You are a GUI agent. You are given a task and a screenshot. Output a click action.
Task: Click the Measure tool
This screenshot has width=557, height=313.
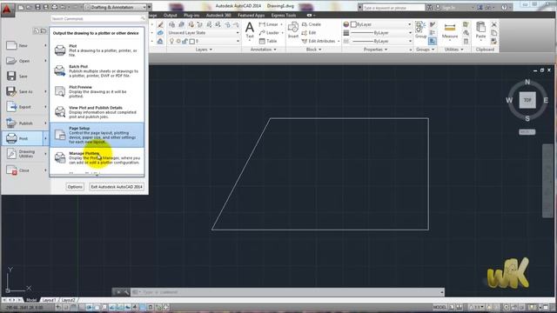coord(450,31)
